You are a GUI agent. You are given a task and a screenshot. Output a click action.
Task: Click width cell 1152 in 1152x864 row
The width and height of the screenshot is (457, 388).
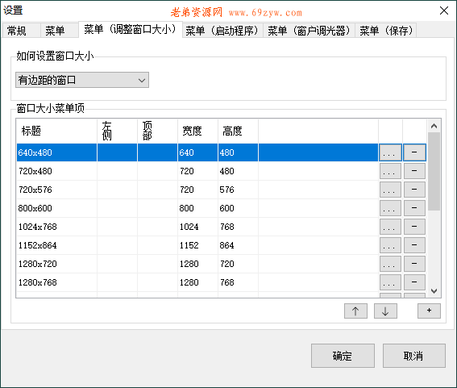tap(197, 245)
